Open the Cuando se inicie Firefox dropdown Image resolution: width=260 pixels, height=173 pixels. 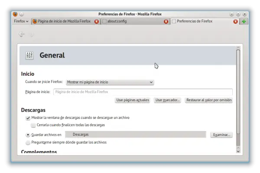coord(110,82)
